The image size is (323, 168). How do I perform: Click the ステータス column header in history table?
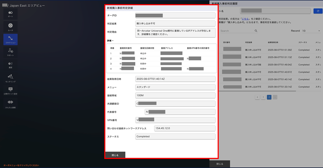coord(303,42)
